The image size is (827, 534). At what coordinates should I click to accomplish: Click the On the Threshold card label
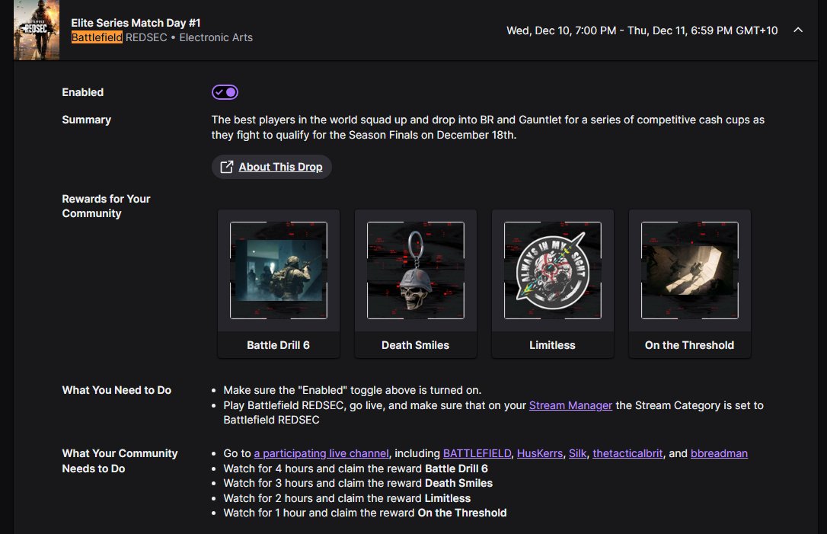coord(689,345)
